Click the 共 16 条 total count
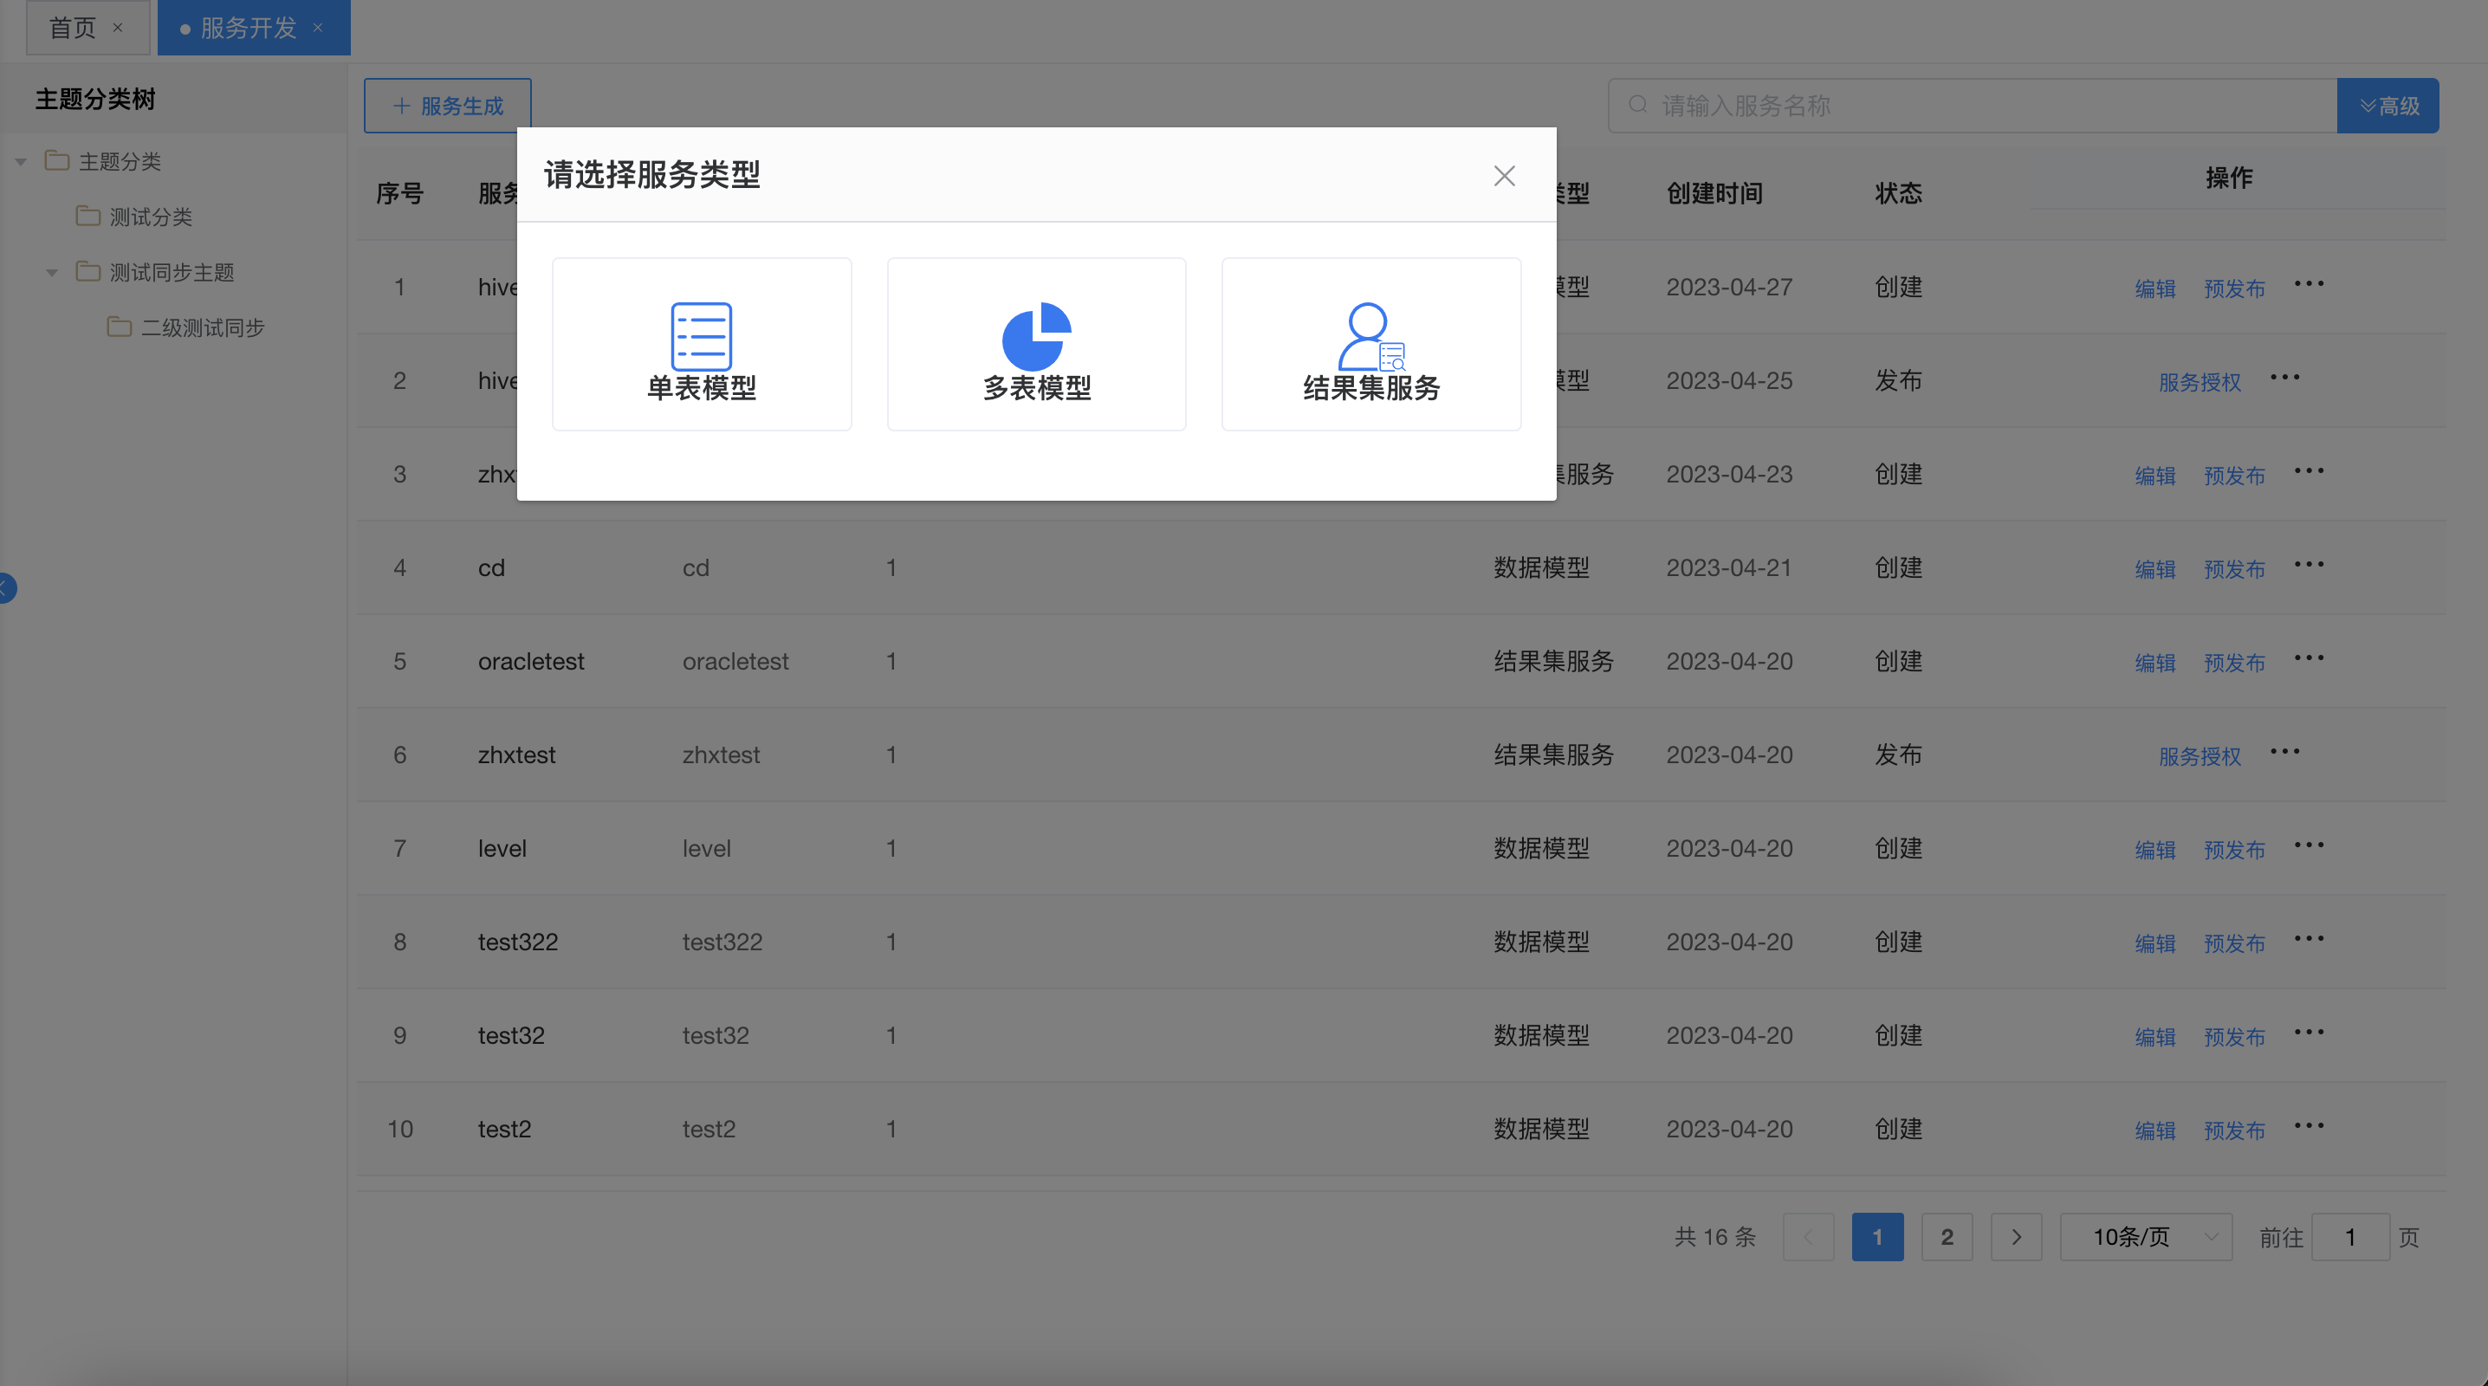This screenshot has width=2488, height=1386. (x=1714, y=1236)
